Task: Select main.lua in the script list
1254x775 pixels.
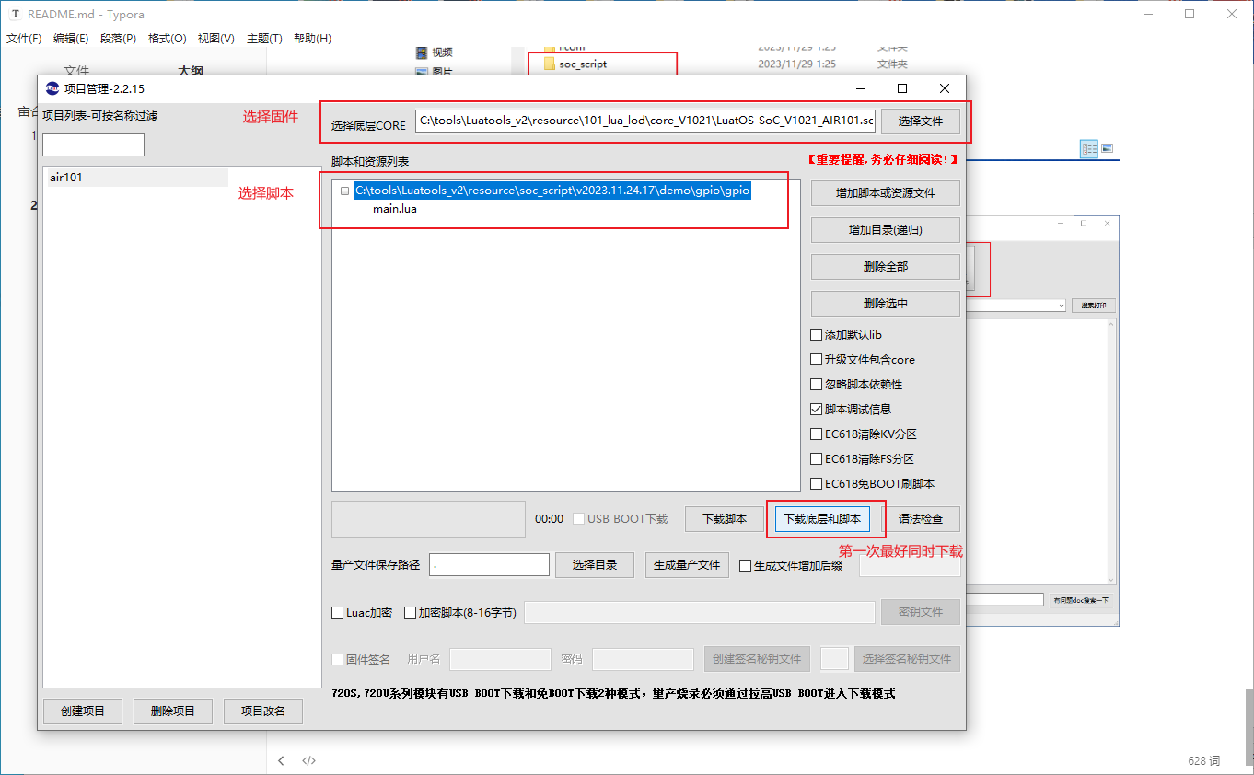Action: point(395,209)
